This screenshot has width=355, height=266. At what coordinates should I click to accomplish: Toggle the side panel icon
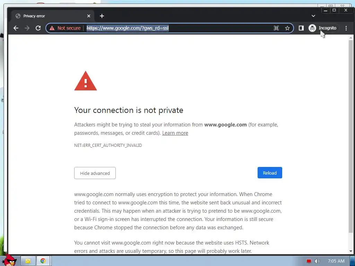pyautogui.click(x=301, y=28)
